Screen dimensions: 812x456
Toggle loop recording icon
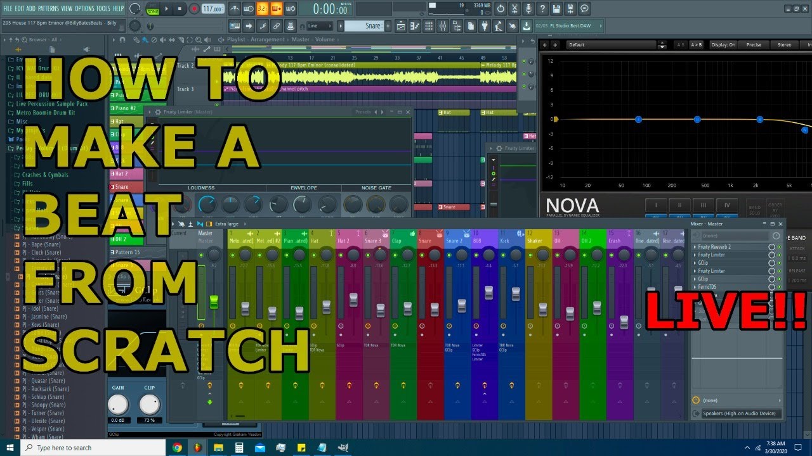tap(291, 9)
